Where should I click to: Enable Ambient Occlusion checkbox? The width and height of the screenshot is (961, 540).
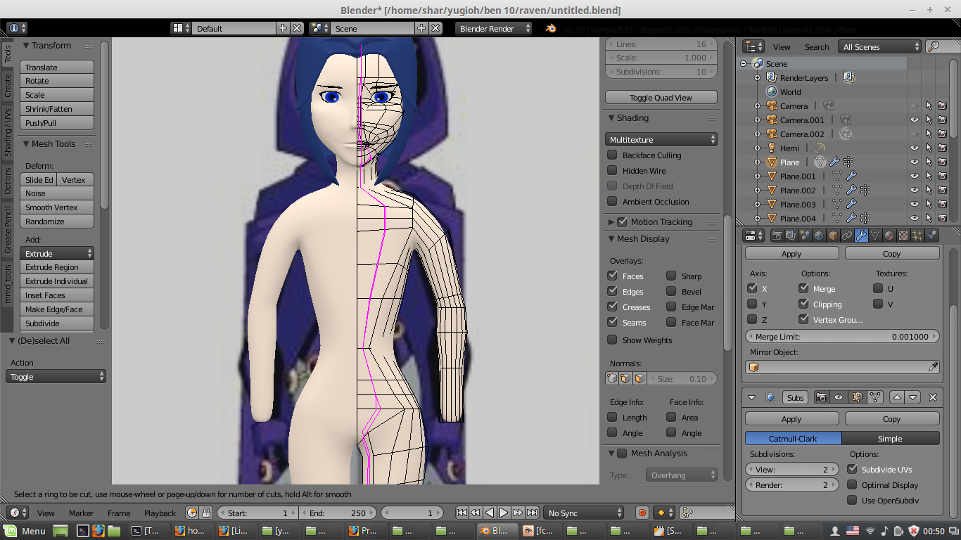(612, 201)
